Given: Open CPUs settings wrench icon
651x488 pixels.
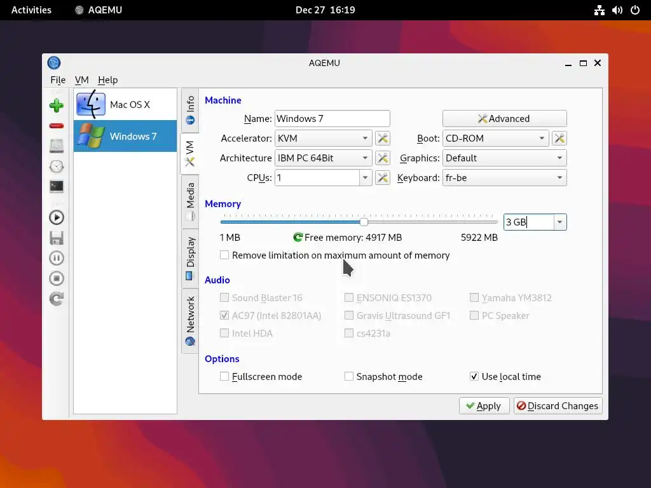Looking at the screenshot, I should (x=382, y=178).
